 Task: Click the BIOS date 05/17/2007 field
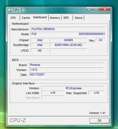[x=66, y=74]
